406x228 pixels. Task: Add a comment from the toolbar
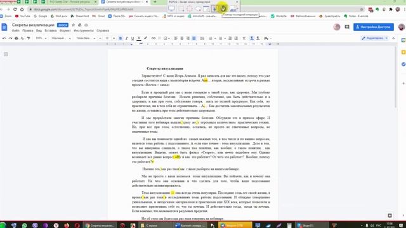pos(159,38)
